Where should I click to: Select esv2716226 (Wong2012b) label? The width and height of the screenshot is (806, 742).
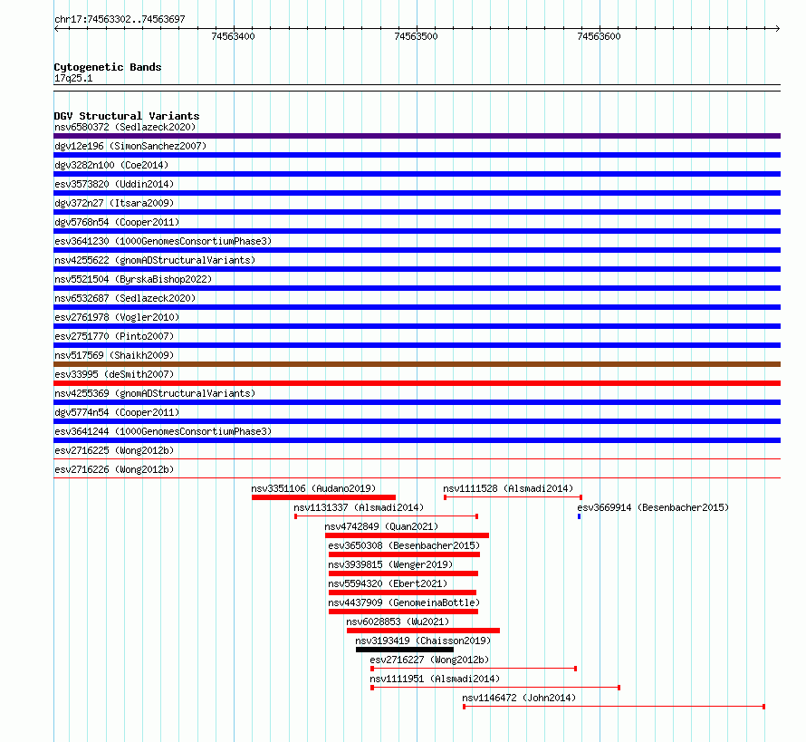coord(114,469)
